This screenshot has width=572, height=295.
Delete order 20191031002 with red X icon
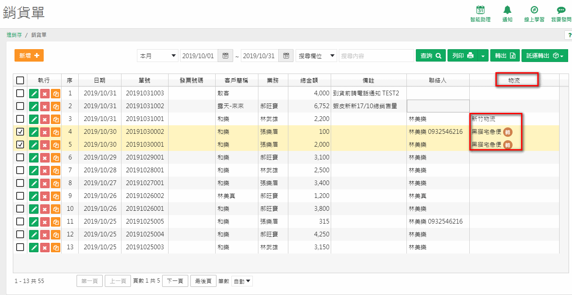45,106
